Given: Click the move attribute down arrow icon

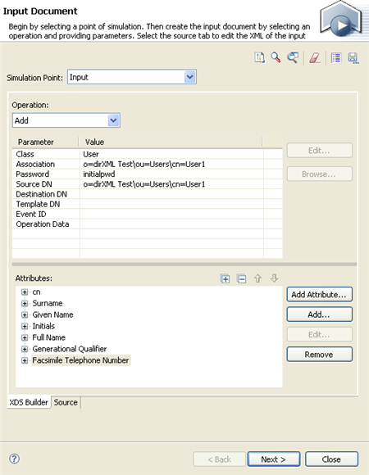Looking at the screenshot, I should tap(274, 278).
